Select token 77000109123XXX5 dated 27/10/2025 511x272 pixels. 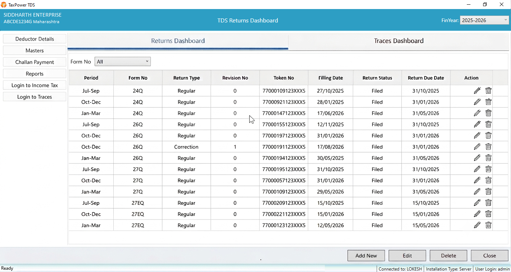(284, 91)
